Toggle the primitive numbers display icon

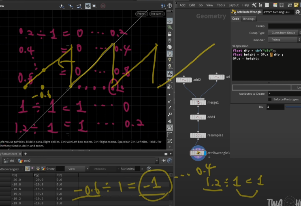(170, 127)
